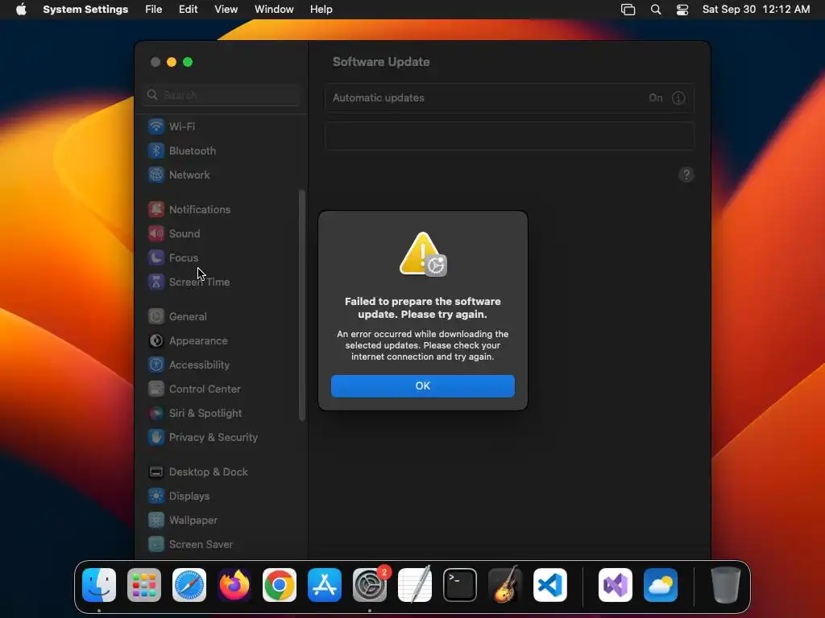Open Control Center in menu bar
This screenshot has height=618, width=825.
tap(682, 10)
